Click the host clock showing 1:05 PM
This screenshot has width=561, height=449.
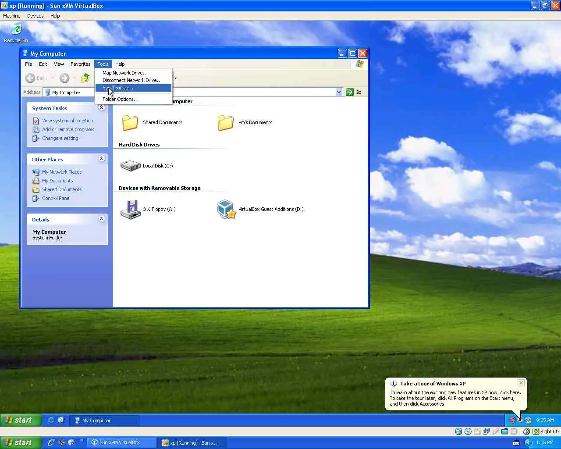(545, 442)
